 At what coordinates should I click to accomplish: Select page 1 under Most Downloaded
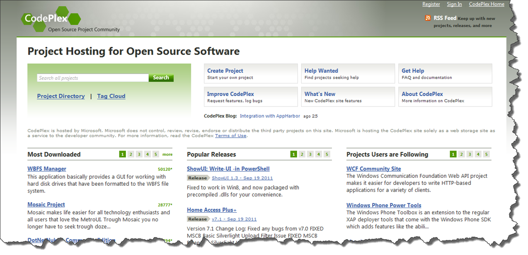coord(122,154)
